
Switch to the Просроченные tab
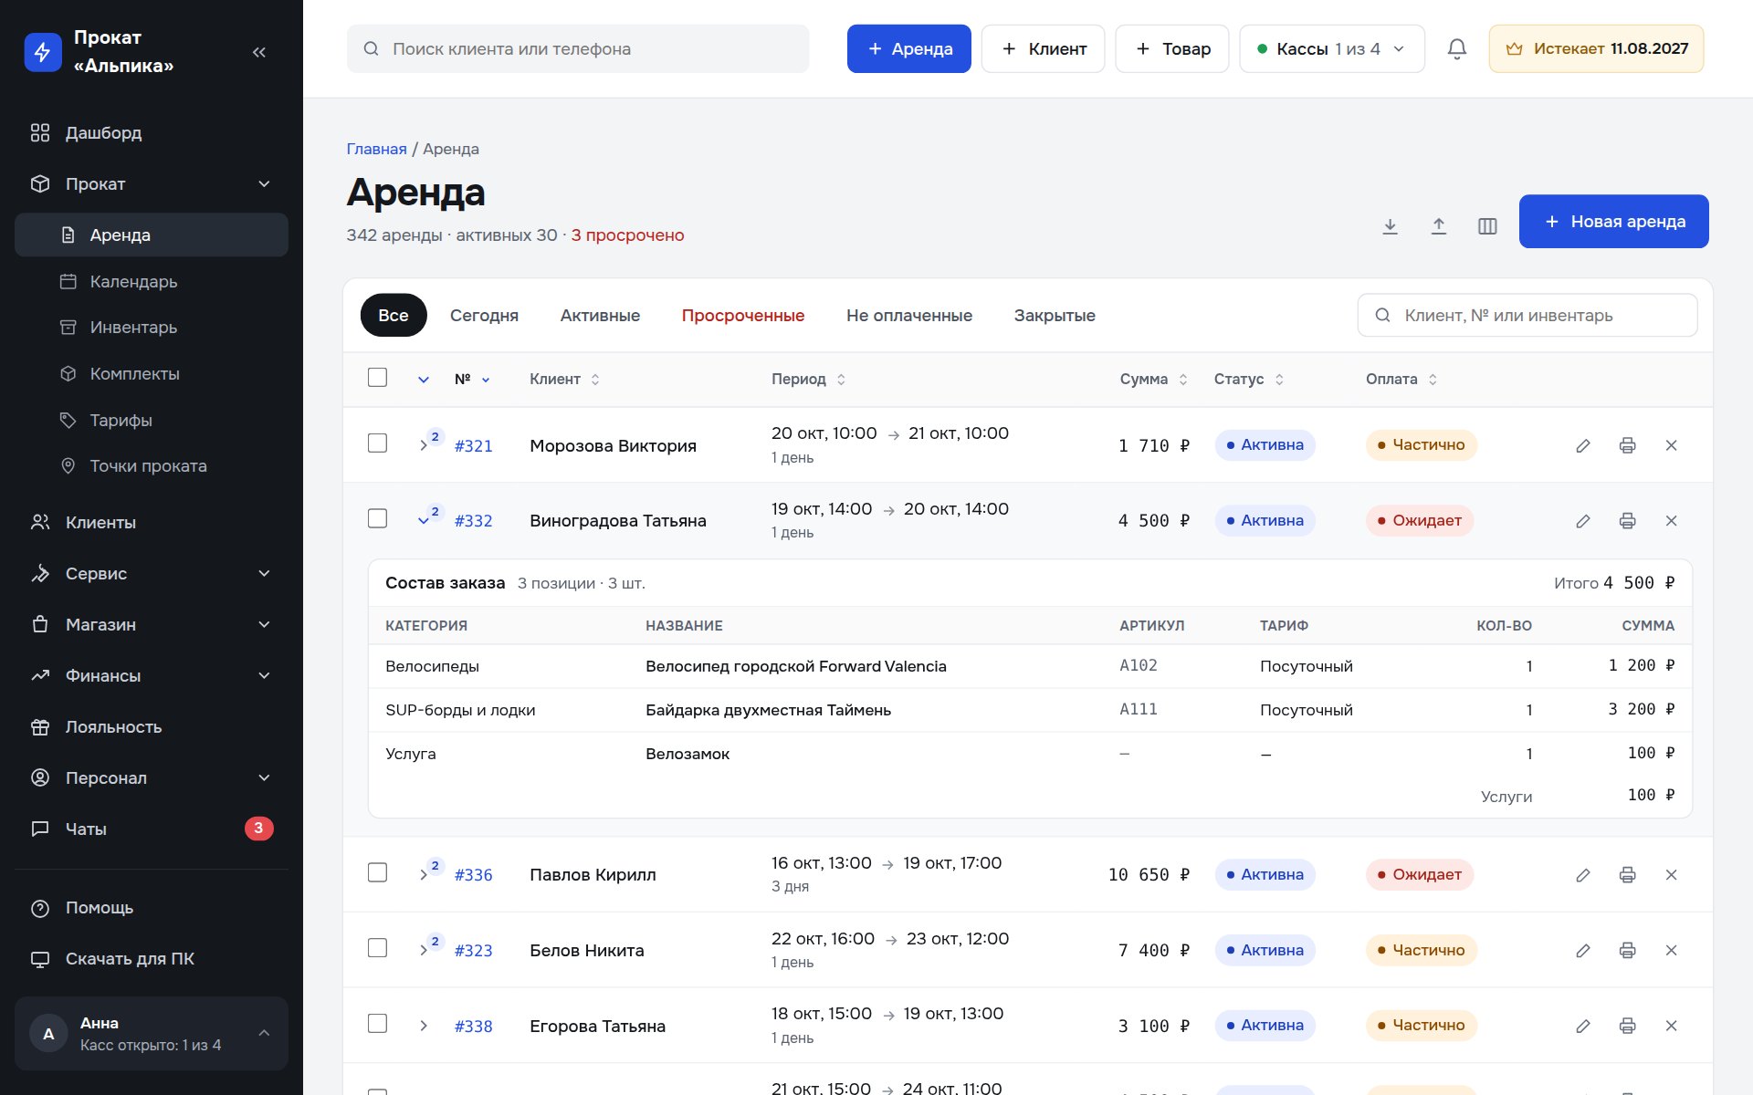coord(743,315)
